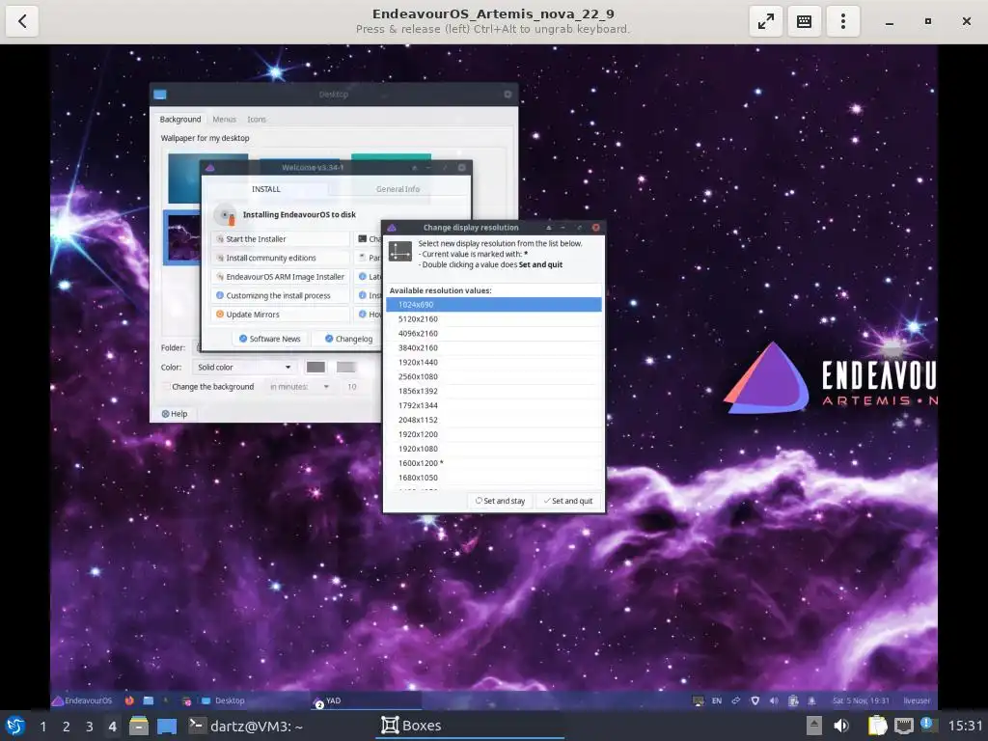The width and height of the screenshot is (988, 741).
Task: Switch to host workspace 3
Action: pos(90,727)
